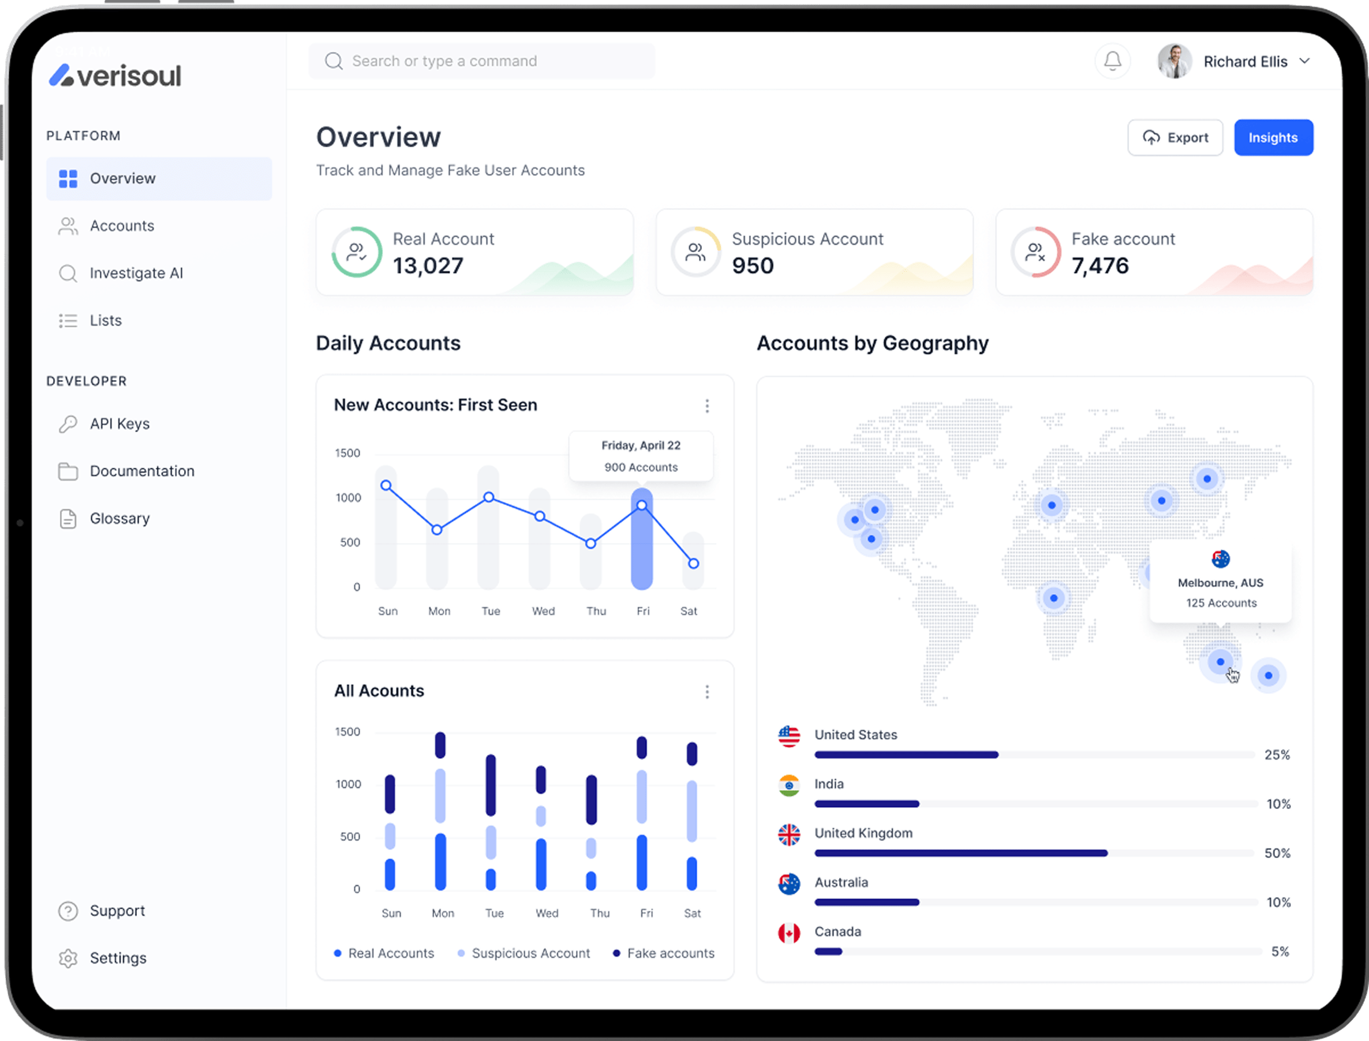Viewport: 1369px width, 1041px height.
Task: Click the Canada flag icon
Action: (x=789, y=933)
